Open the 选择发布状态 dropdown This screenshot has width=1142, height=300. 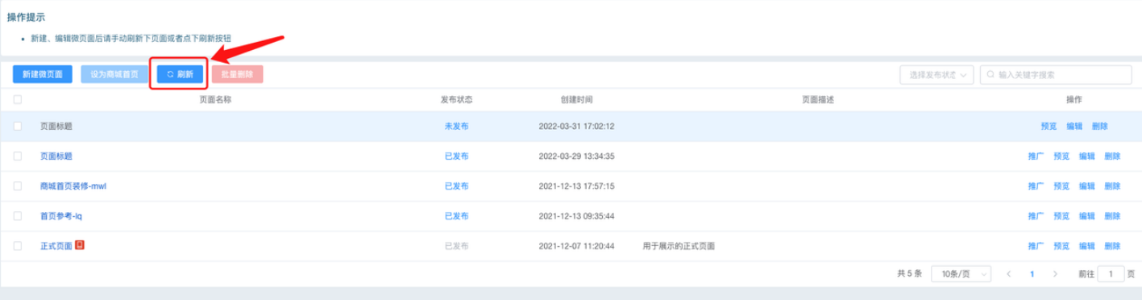click(x=937, y=74)
